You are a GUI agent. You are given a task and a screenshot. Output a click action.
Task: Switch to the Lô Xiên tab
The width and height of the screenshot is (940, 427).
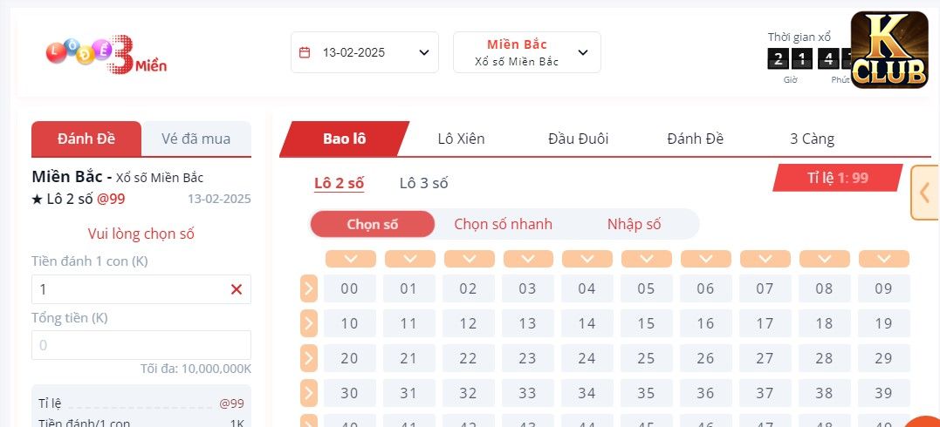461,139
